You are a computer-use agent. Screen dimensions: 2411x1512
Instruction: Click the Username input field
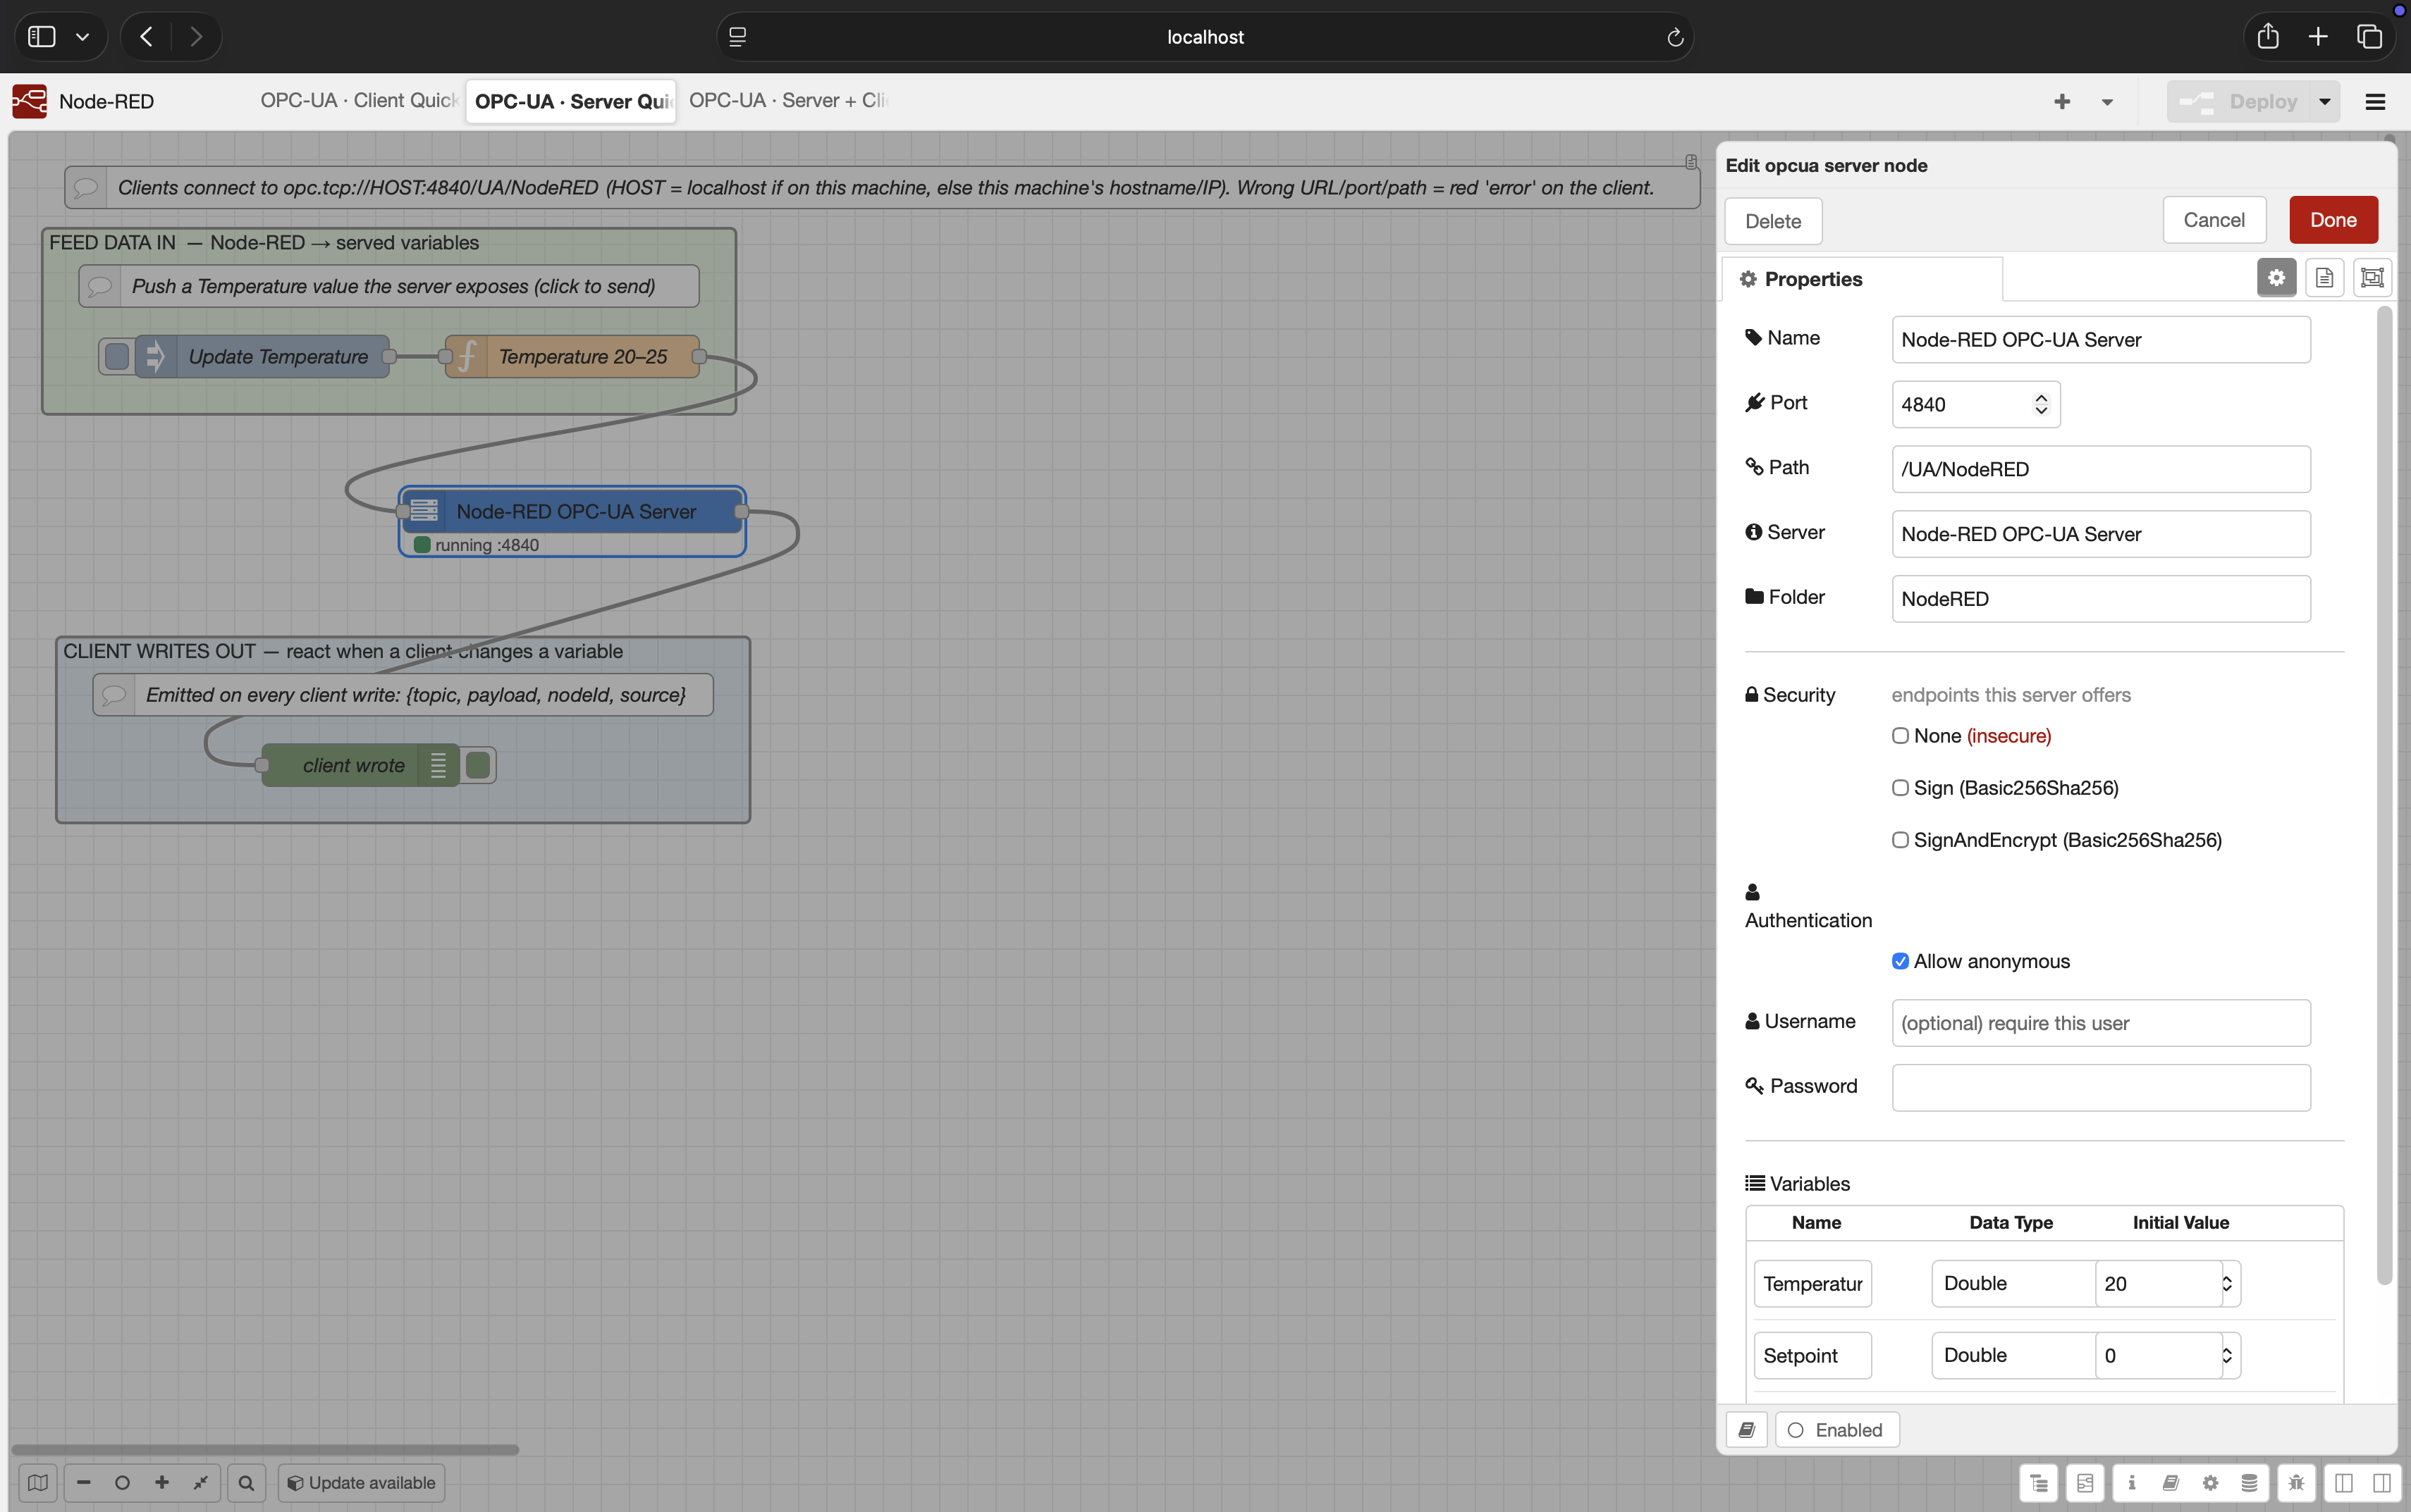pos(2101,1023)
